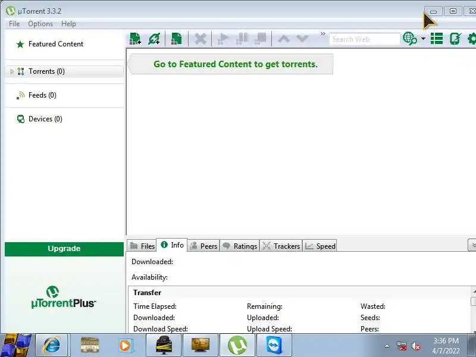
Task: Click the µTorrent taskbar icon
Action: tap(237, 346)
